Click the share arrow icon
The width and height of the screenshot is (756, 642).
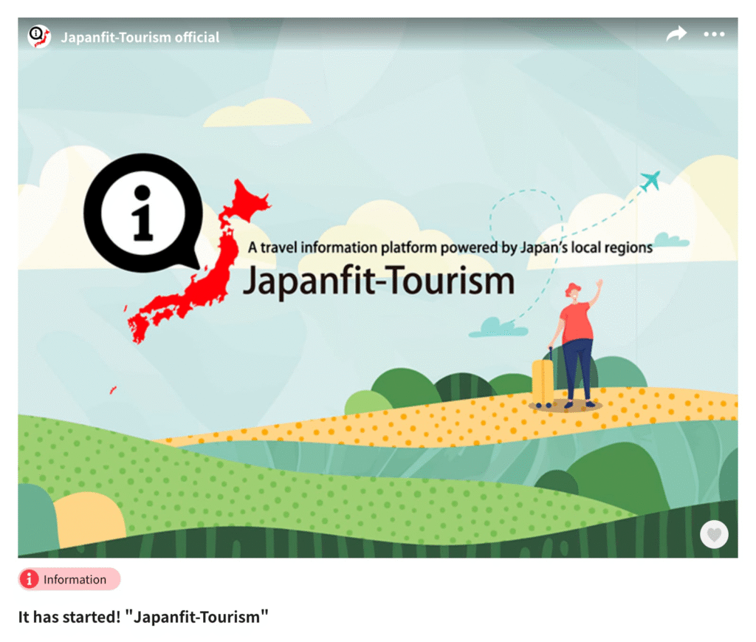(676, 34)
